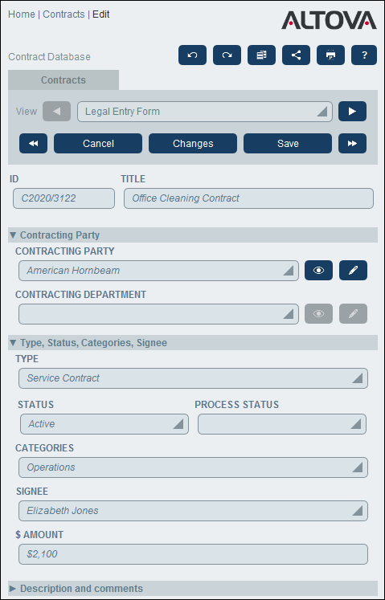Viewport: 385px width, 600px height.
Task: Select the Contracts tab
Action: (x=63, y=80)
